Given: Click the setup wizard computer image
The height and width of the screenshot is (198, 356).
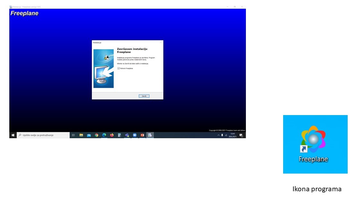Looking at the screenshot, I should 104,68.
